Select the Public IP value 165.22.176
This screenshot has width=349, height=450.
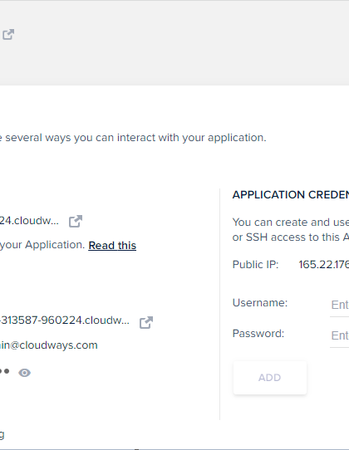[x=324, y=265]
